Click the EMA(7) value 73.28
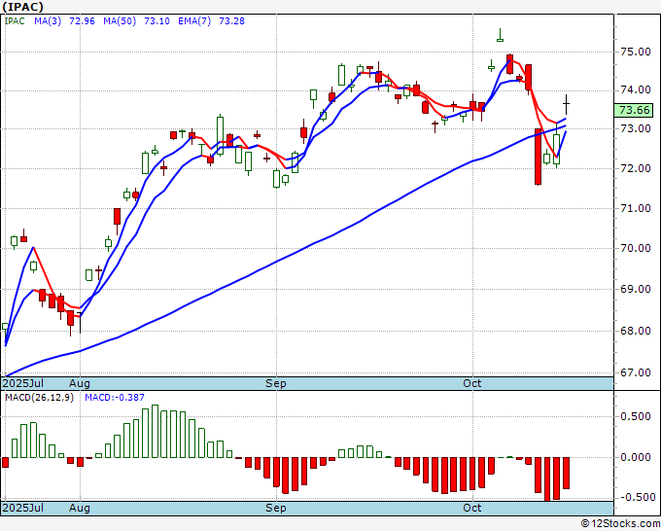The image size is (661, 531). point(231,21)
